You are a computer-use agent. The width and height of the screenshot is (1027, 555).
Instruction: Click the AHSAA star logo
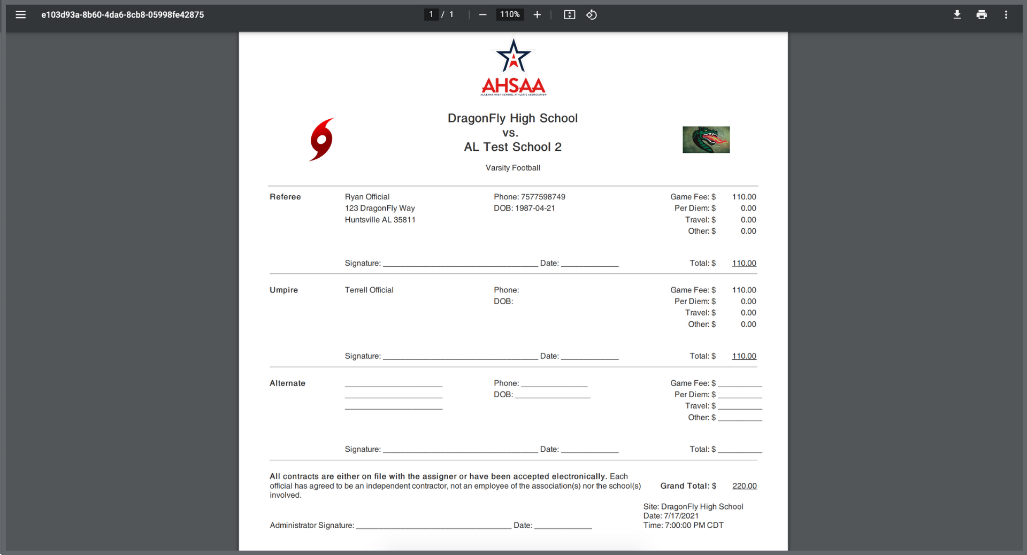[x=513, y=67]
